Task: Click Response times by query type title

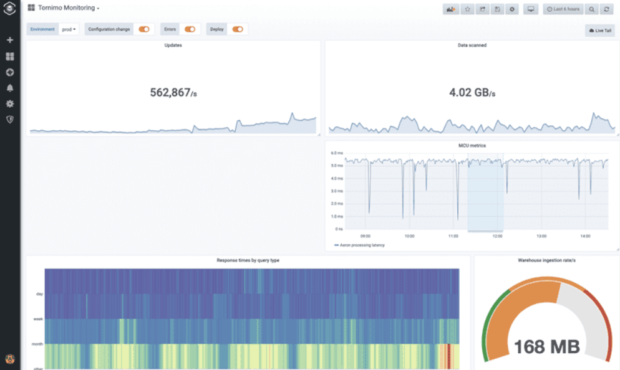Action: coord(248,260)
